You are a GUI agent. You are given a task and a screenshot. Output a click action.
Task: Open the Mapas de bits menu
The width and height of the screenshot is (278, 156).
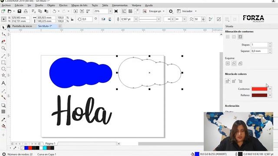pos(79,5)
